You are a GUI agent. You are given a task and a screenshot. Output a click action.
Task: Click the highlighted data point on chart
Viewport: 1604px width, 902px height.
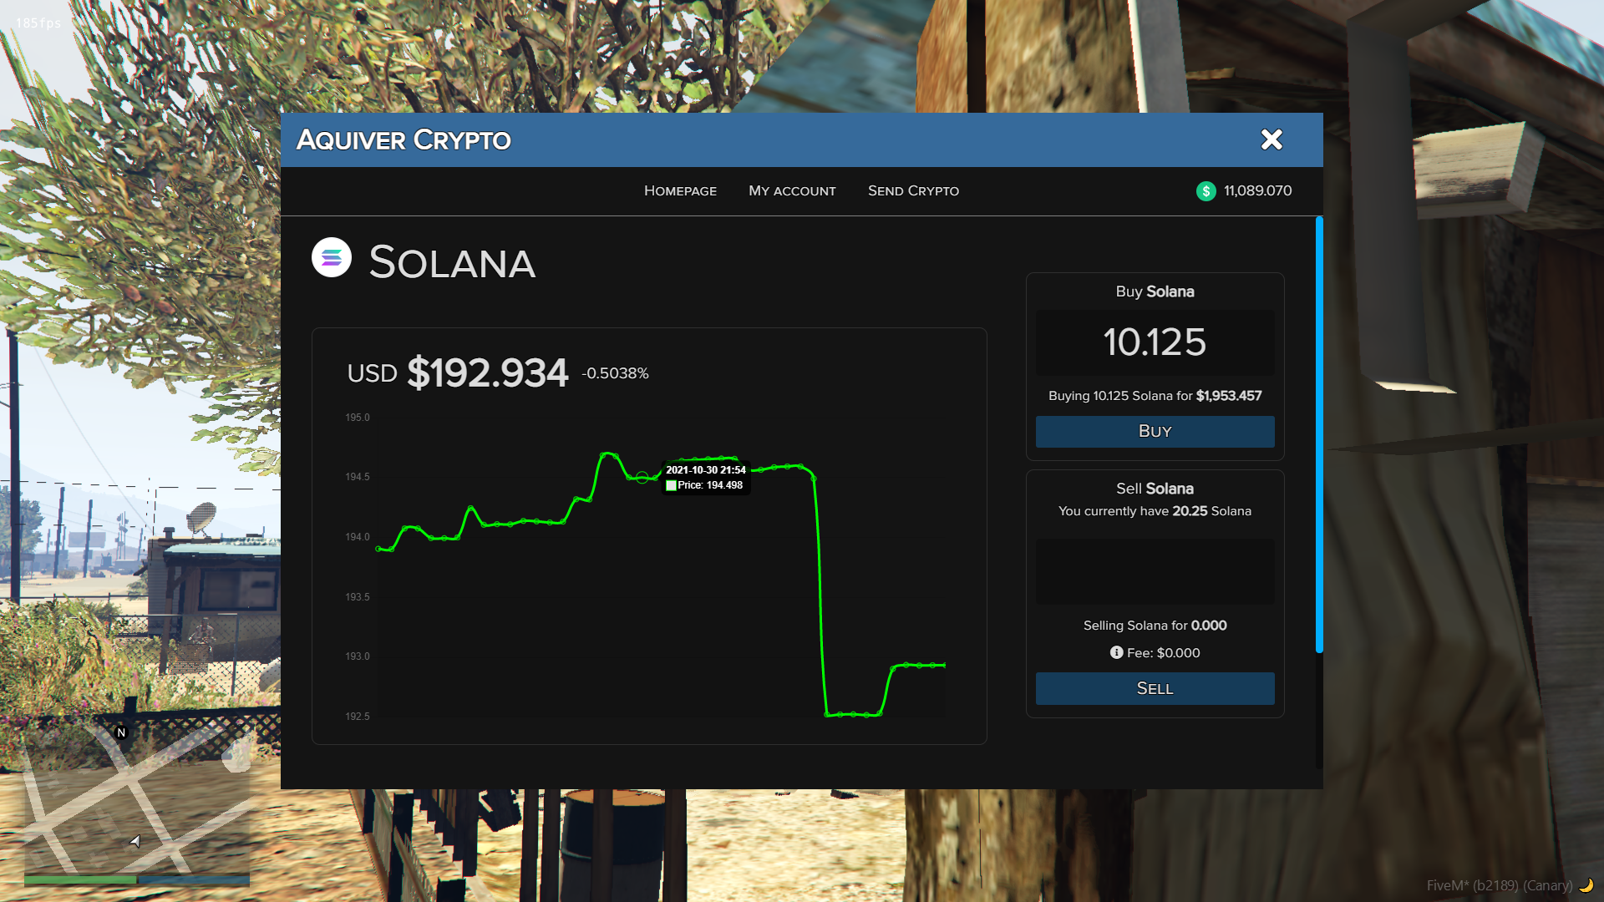click(642, 478)
